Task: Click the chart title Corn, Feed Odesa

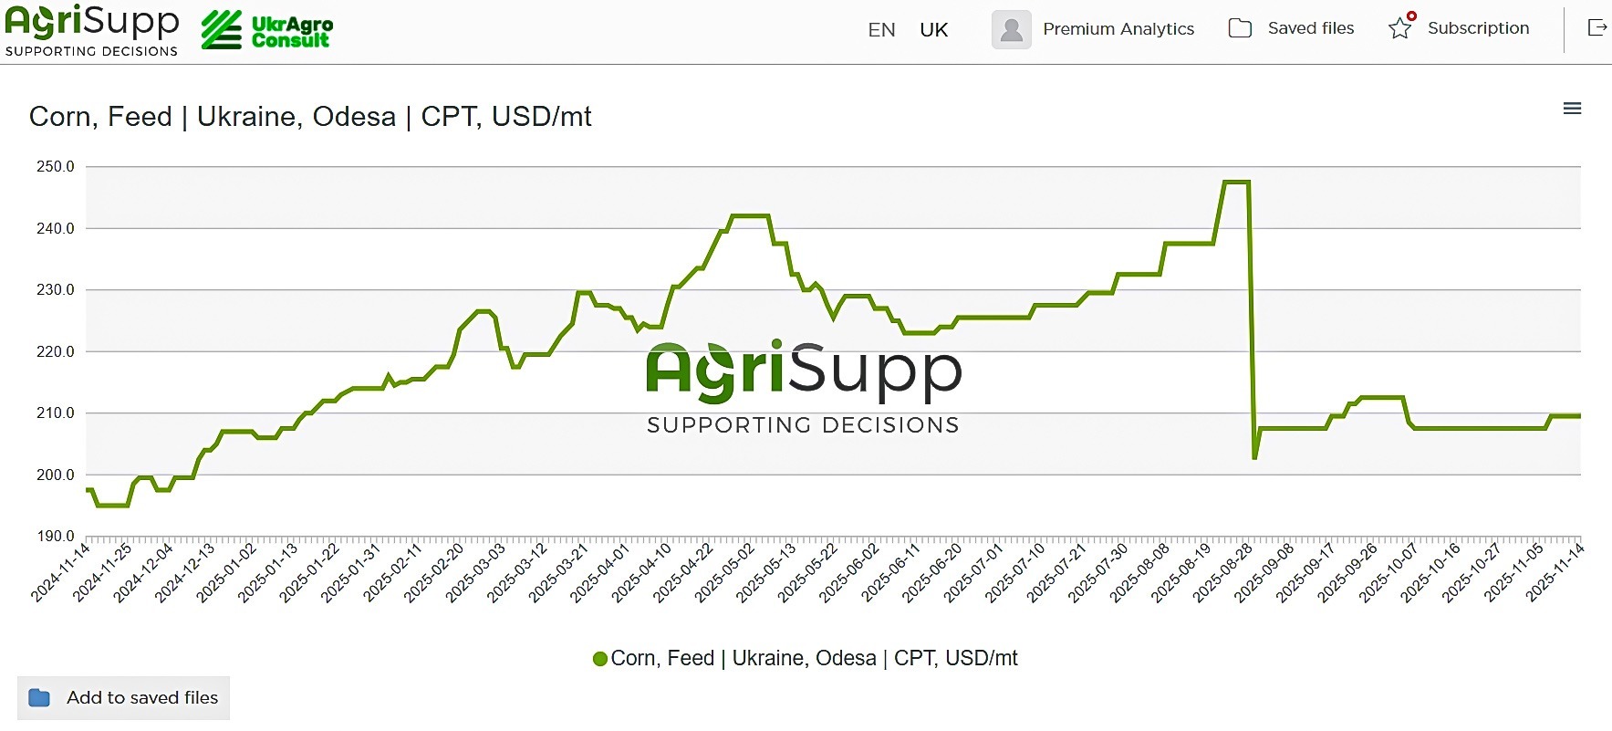Action: tap(310, 117)
